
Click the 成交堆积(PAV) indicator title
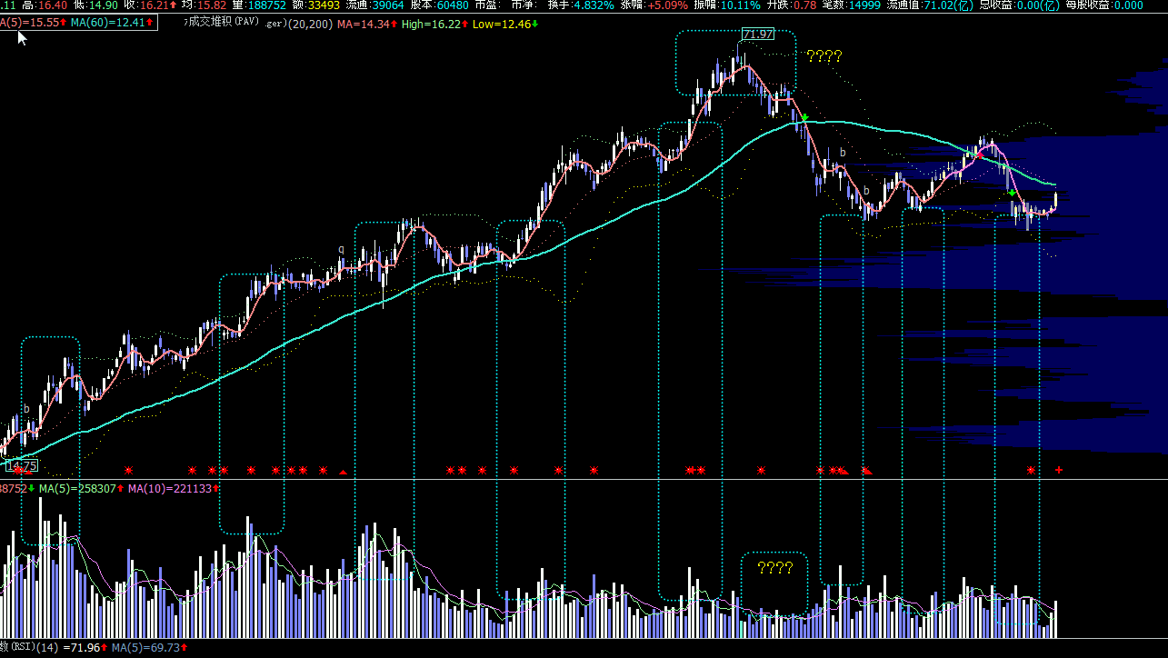tap(221, 21)
